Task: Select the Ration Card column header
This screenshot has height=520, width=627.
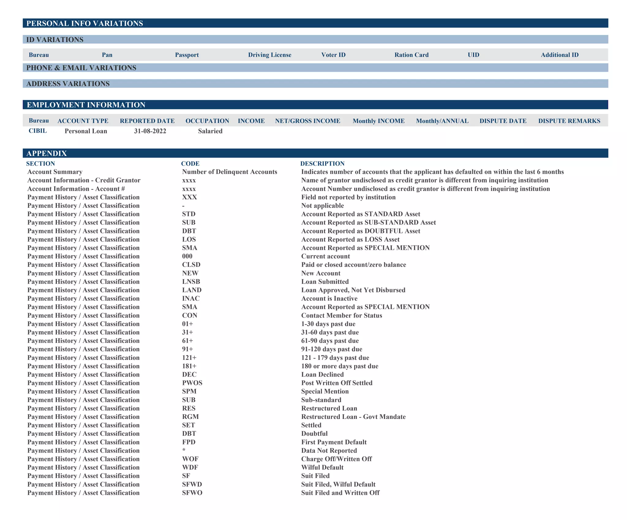Action: [x=411, y=55]
